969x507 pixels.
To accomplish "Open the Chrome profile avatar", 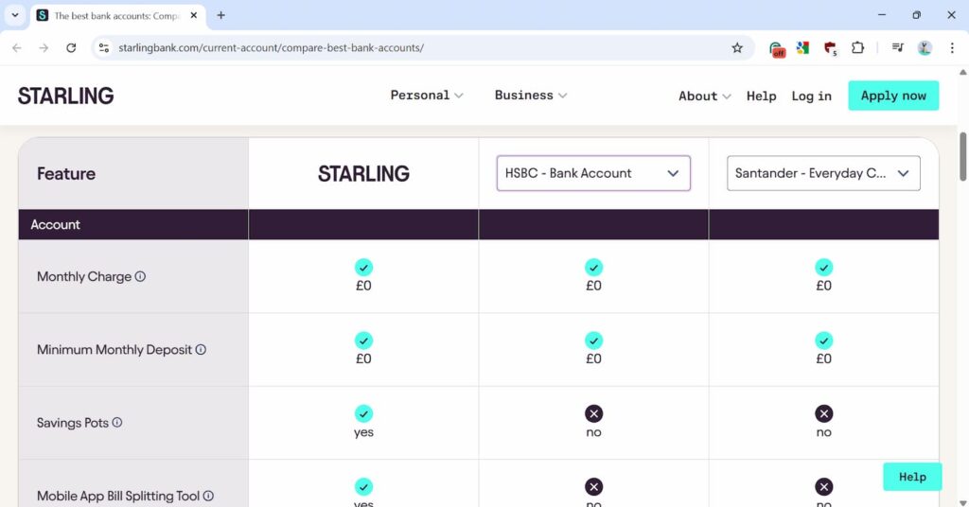I will pos(925,47).
